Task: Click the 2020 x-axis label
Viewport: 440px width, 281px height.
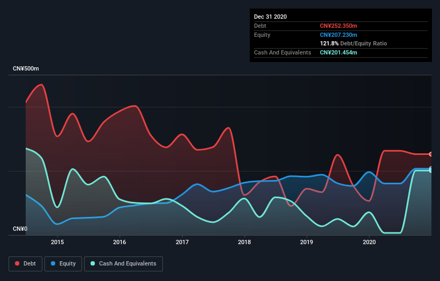Action: (x=369, y=242)
